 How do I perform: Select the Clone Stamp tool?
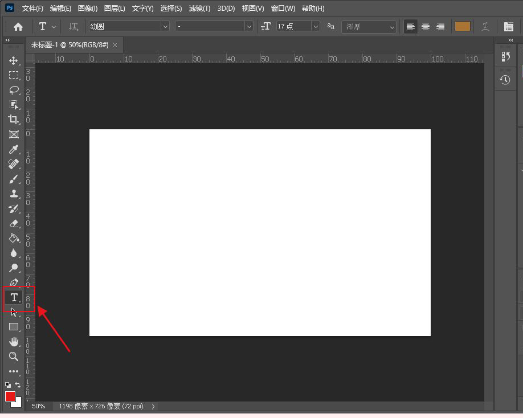point(14,194)
